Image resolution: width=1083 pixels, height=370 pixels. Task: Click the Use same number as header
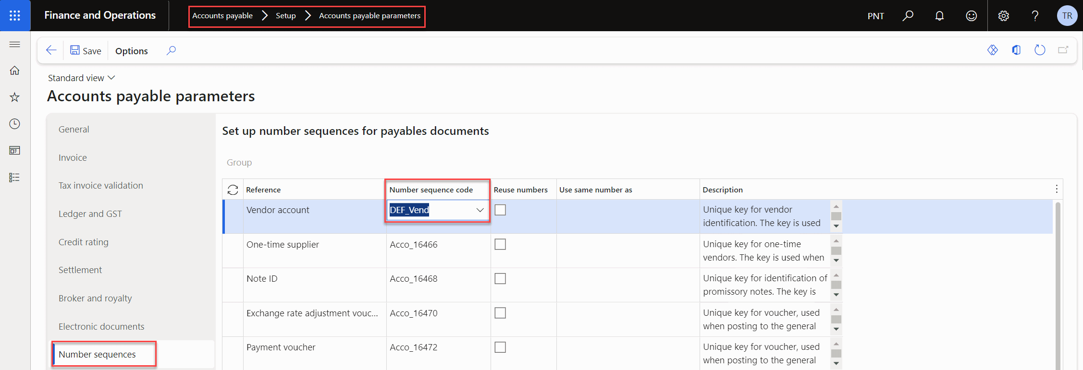click(x=596, y=190)
